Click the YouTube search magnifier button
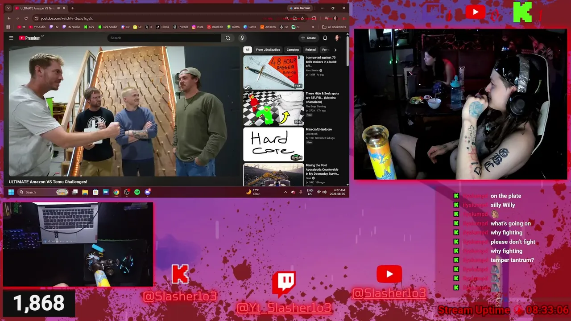This screenshot has width=571, height=321. (x=228, y=38)
